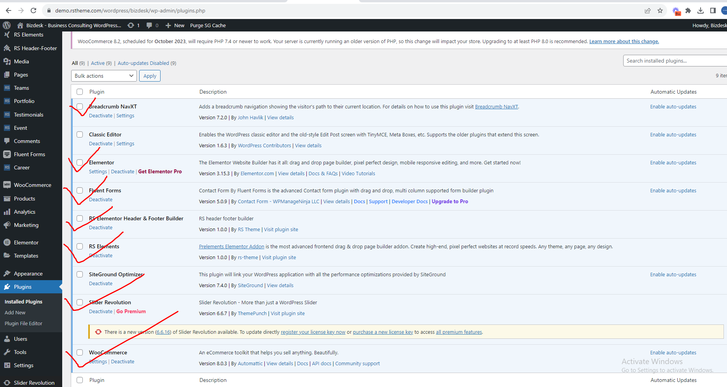Click the browser forward arrow
This screenshot has height=387, width=727.
tap(21, 10)
